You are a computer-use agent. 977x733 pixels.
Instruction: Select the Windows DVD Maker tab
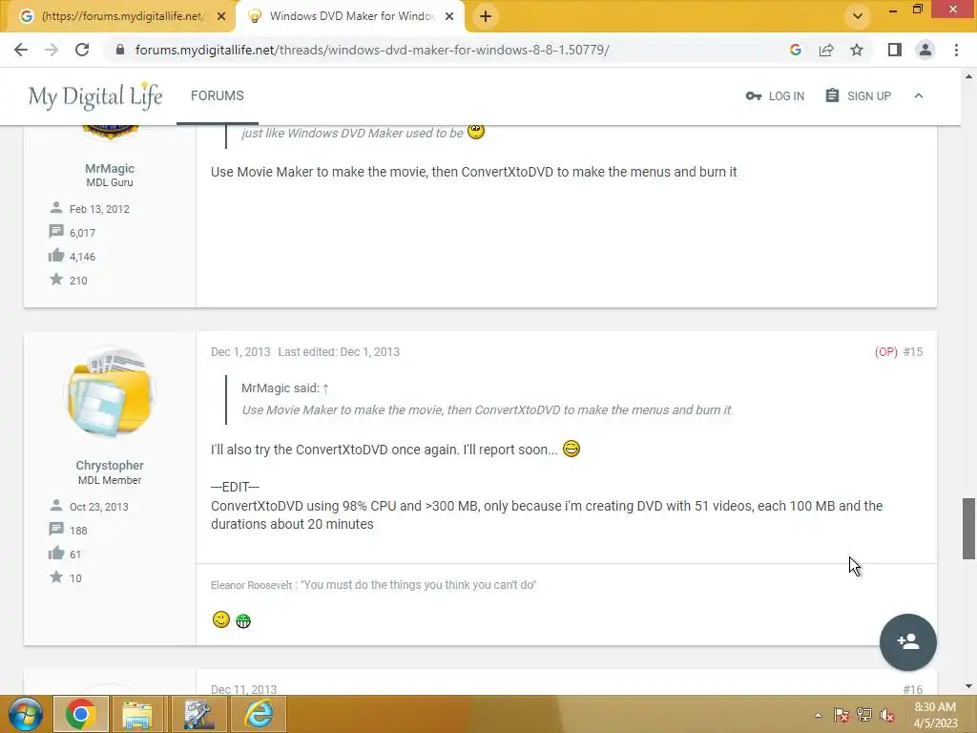(351, 16)
